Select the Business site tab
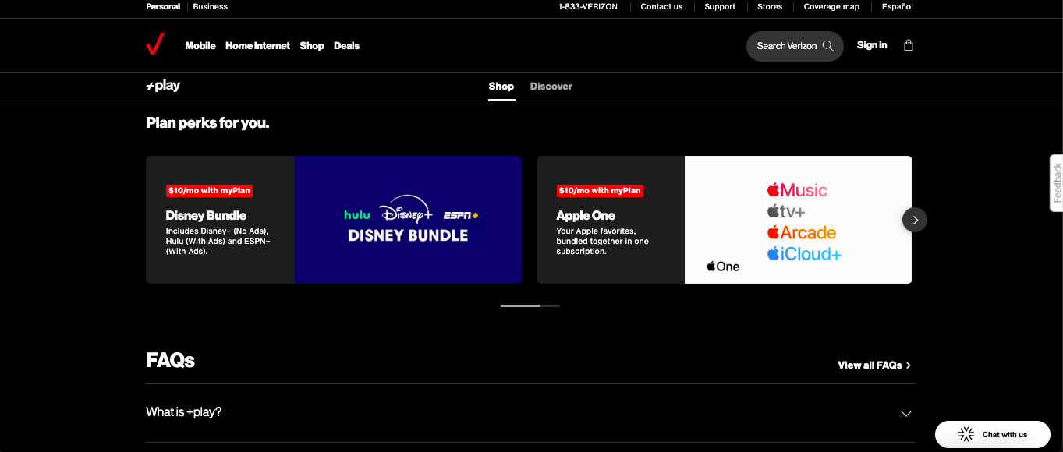The image size is (1063, 452). click(211, 7)
